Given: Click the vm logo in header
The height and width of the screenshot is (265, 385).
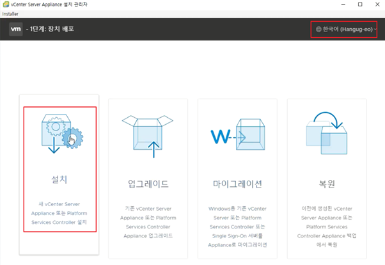Looking at the screenshot, I should [16, 29].
